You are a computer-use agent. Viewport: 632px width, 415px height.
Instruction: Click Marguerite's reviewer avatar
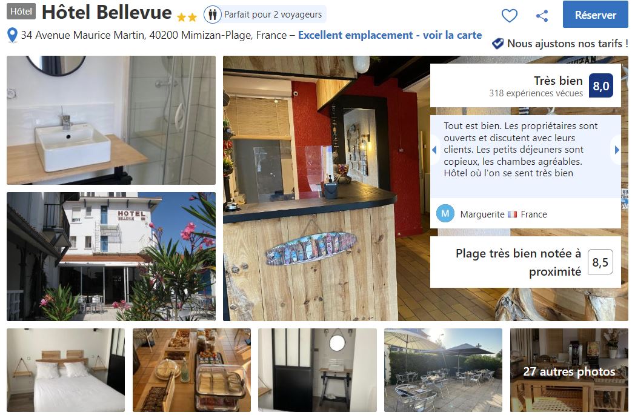445,213
